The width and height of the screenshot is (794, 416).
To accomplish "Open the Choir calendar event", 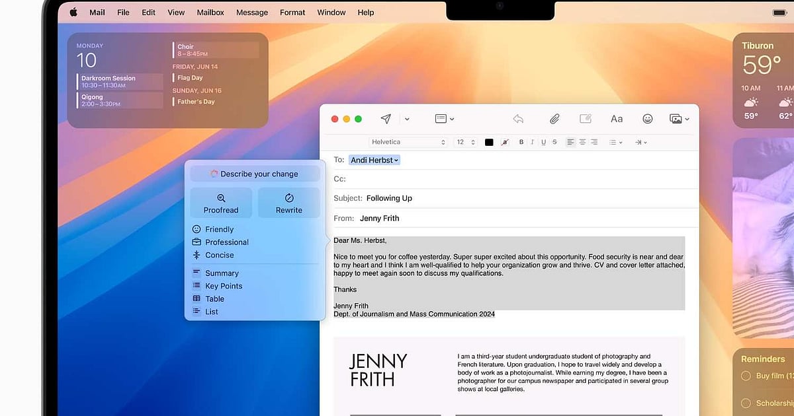I will (216, 50).
